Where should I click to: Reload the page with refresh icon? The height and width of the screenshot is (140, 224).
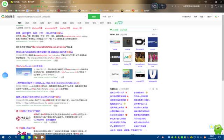pyautogui.click(x=20, y=6)
